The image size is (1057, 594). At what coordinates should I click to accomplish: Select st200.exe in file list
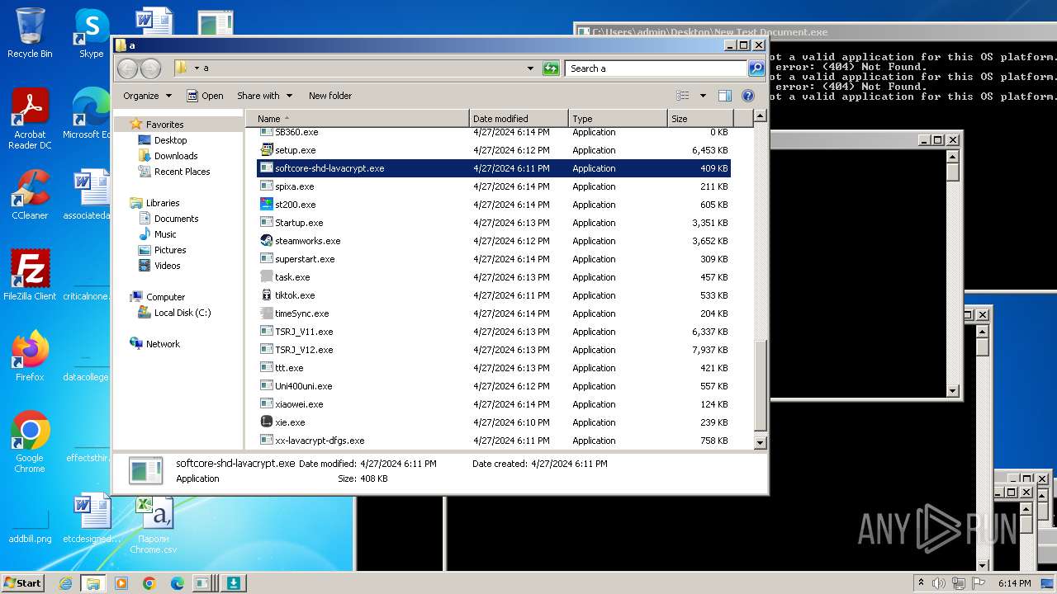295,205
